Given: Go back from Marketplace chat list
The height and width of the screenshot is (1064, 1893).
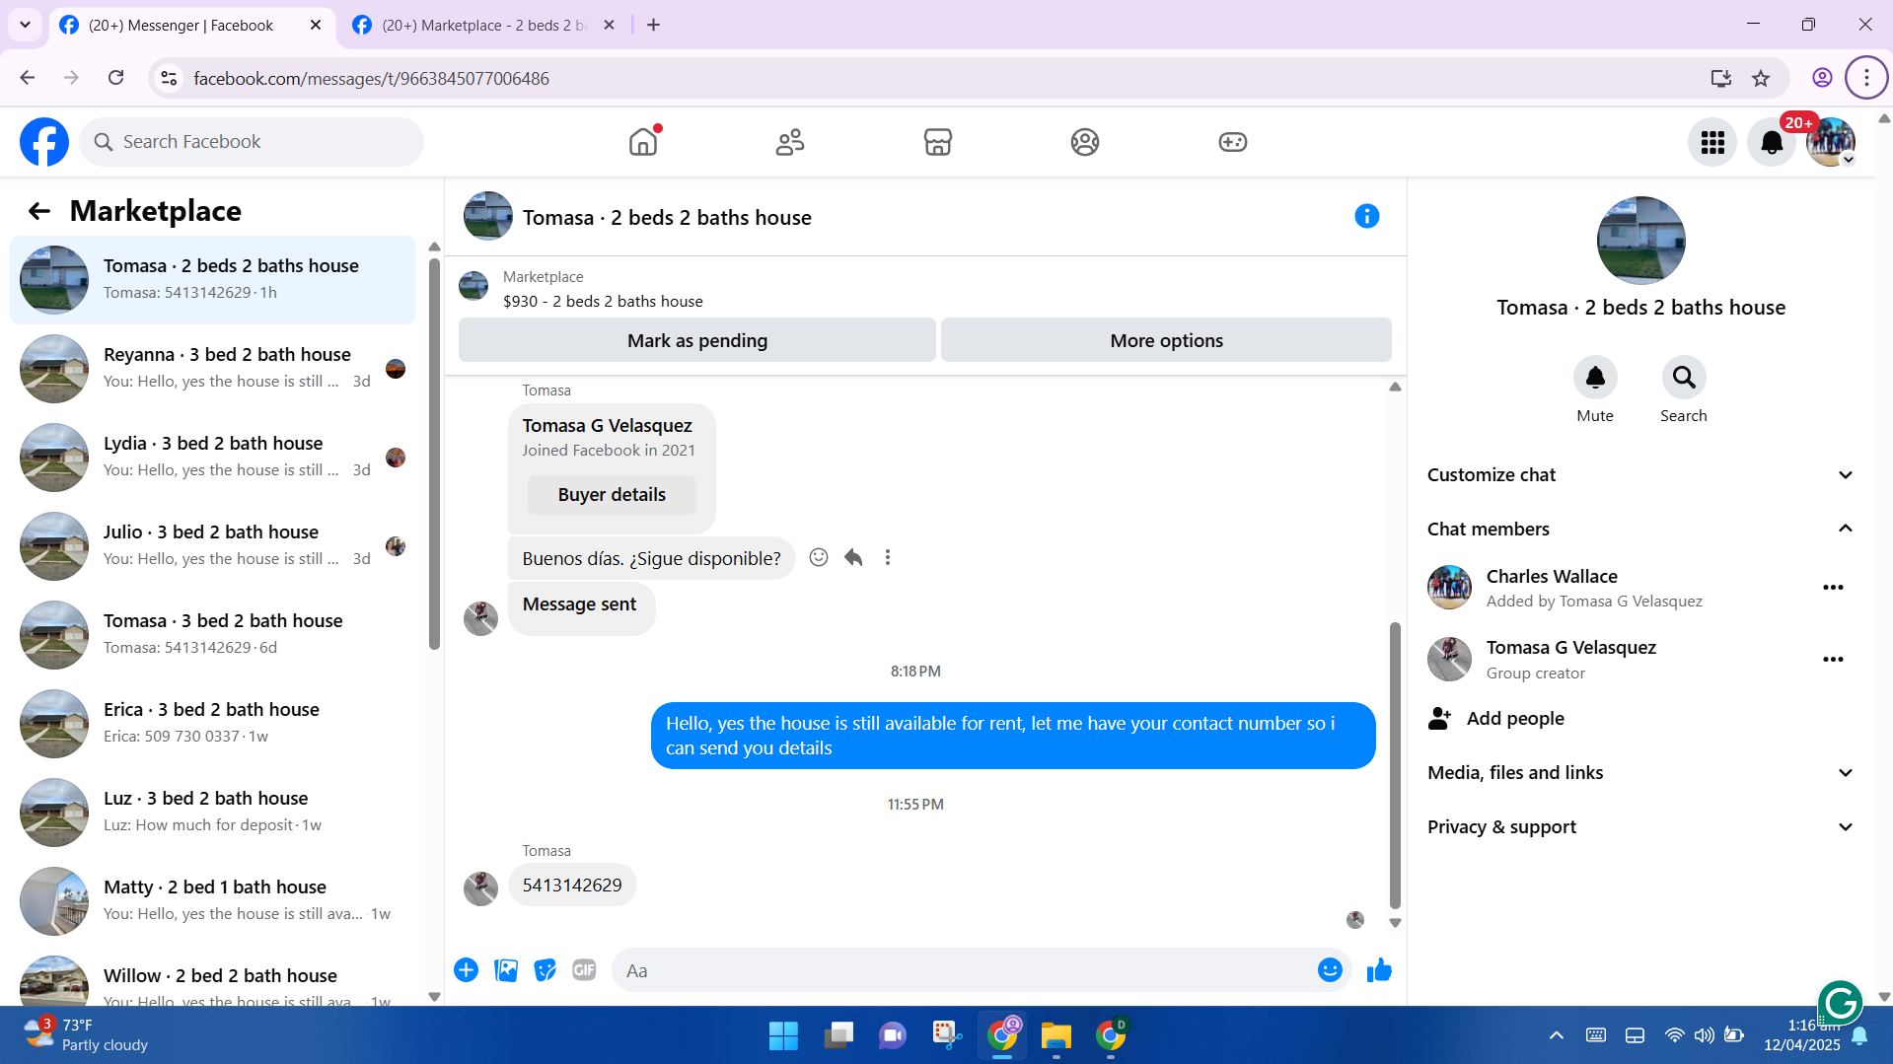Looking at the screenshot, I should [38, 211].
